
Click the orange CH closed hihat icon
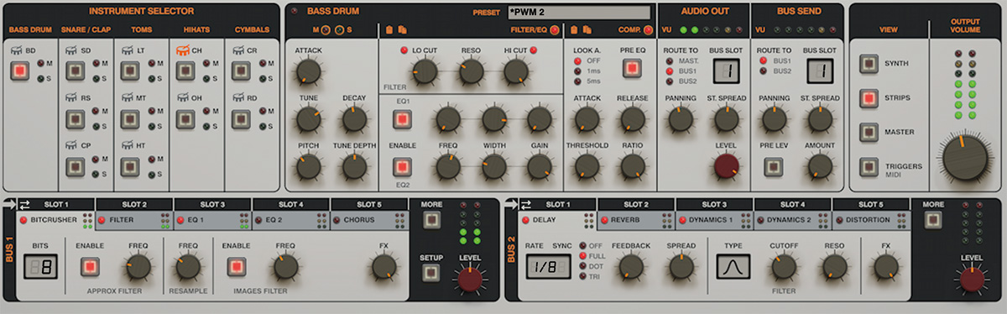[182, 50]
